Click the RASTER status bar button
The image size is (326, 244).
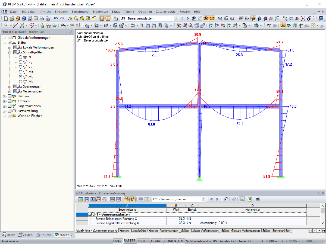pyautogui.click(x=129, y=241)
